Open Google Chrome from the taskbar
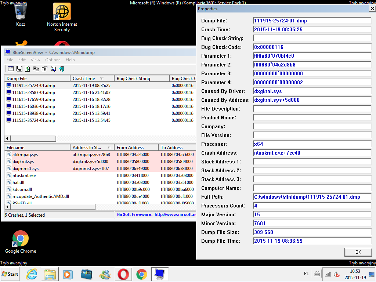This screenshot has width=376, height=282. pos(142,274)
